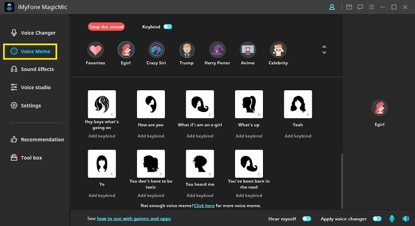Screen dimensions: 415x226
Task: Play 'What if i am an e-girl'
Action: tap(200, 104)
